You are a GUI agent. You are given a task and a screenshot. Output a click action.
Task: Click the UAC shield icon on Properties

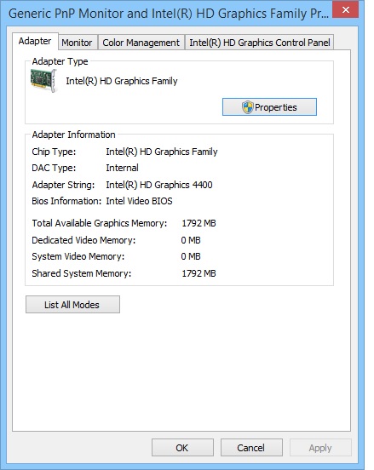point(247,107)
